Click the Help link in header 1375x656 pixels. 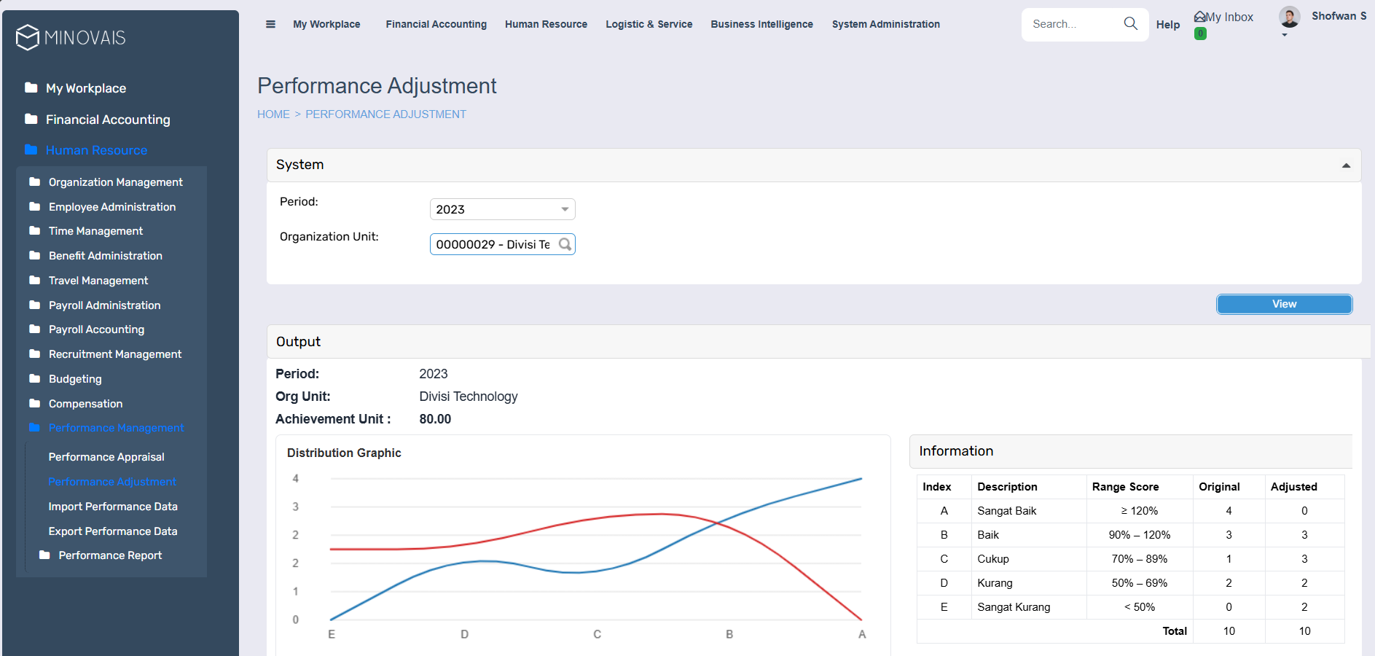click(x=1167, y=25)
